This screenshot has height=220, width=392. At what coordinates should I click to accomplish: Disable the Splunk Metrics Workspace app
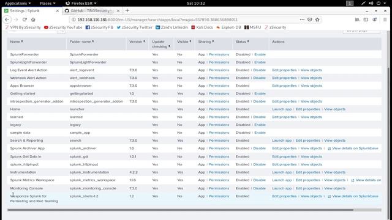pos(260,180)
